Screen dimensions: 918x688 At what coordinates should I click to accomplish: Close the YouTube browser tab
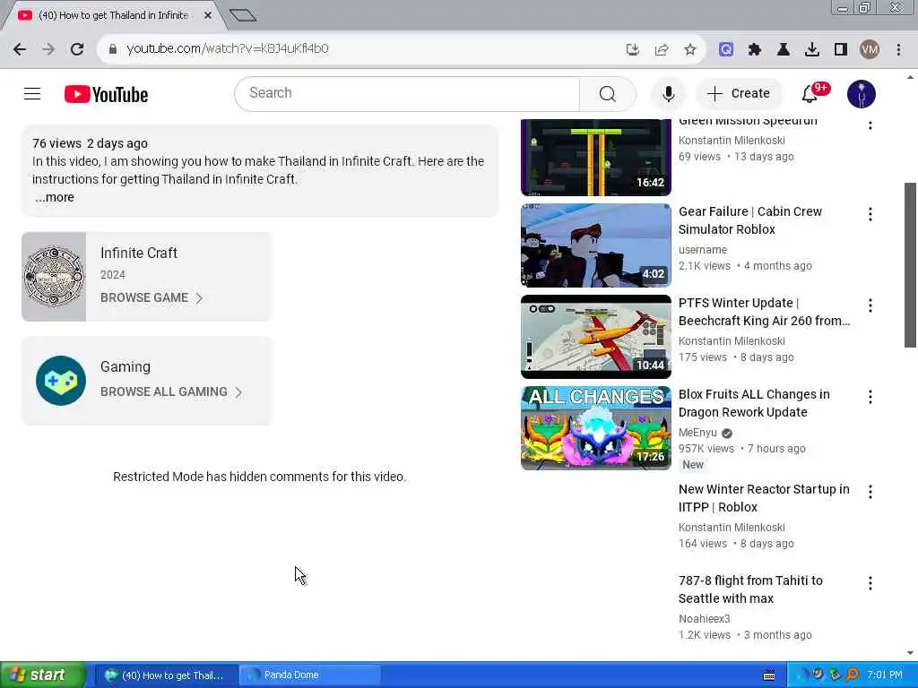(x=208, y=15)
